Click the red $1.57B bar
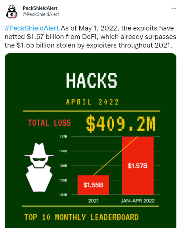This screenshot has width=180, height=228. [x=138, y=166]
